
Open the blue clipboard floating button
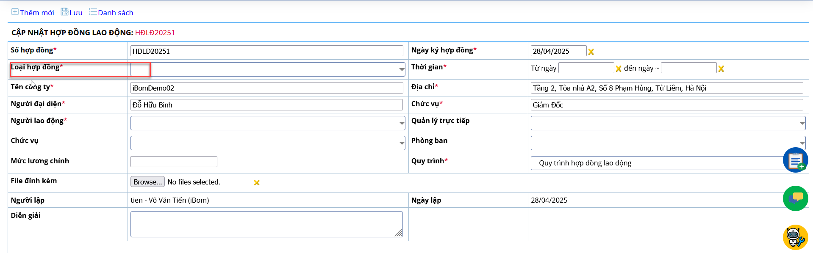(x=795, y=160)
